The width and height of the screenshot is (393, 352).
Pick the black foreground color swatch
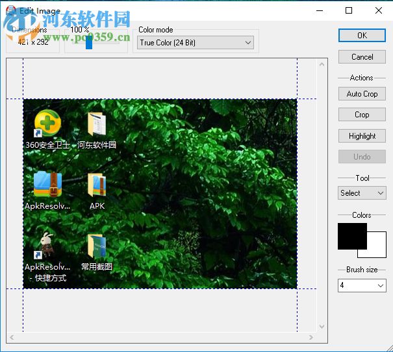tap(352, 236)
